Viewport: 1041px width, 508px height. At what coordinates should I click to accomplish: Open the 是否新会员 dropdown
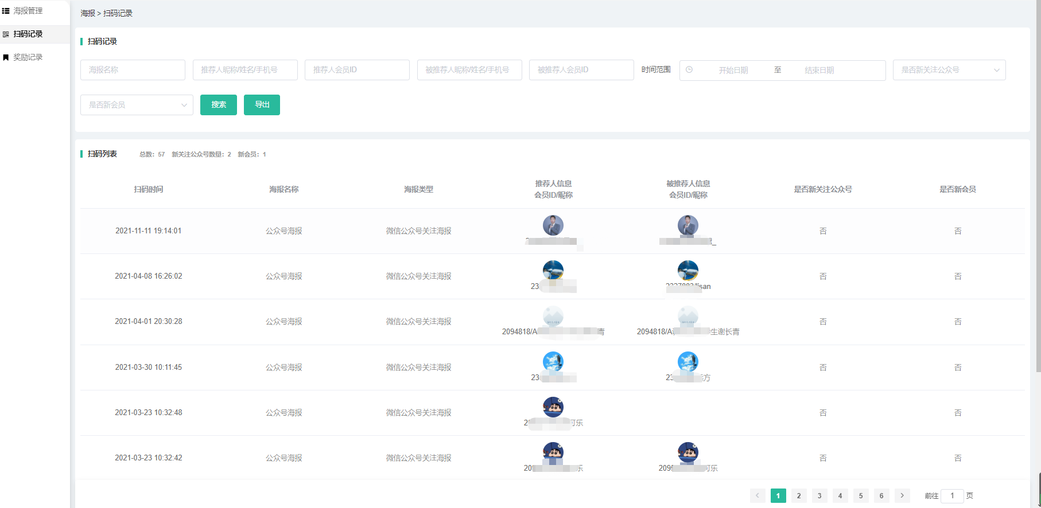(x=137, y=105)
